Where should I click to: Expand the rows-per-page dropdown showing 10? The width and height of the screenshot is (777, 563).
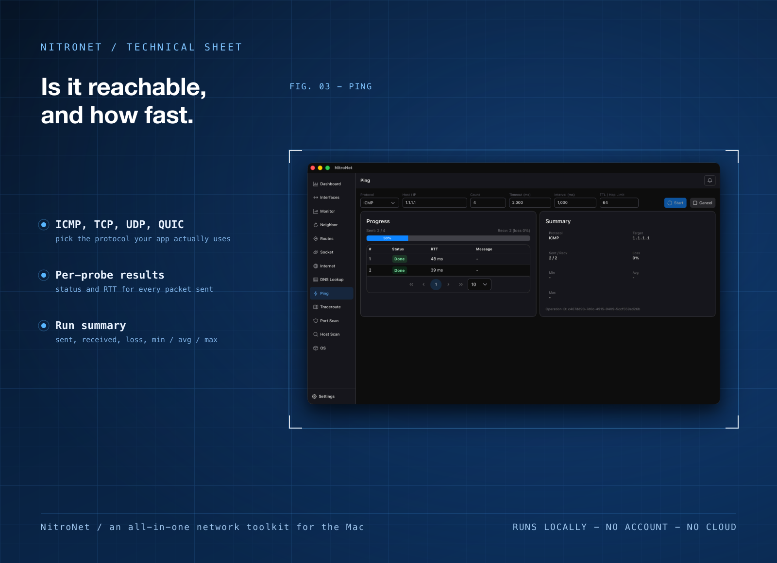479,284
